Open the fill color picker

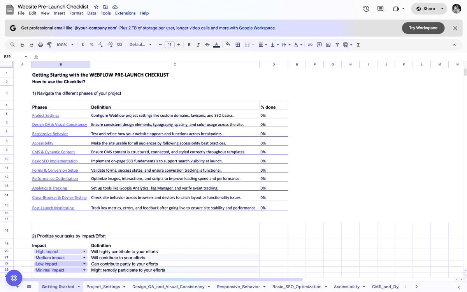pyautogui.click(x=228, y=45)
